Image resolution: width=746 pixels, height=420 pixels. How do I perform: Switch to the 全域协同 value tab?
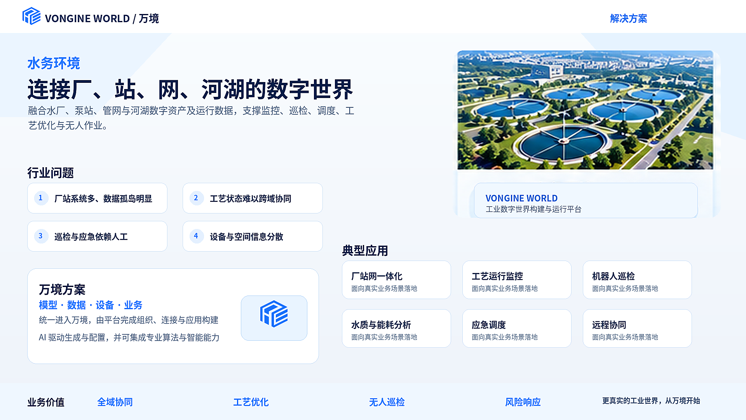[x=115, y=402]
